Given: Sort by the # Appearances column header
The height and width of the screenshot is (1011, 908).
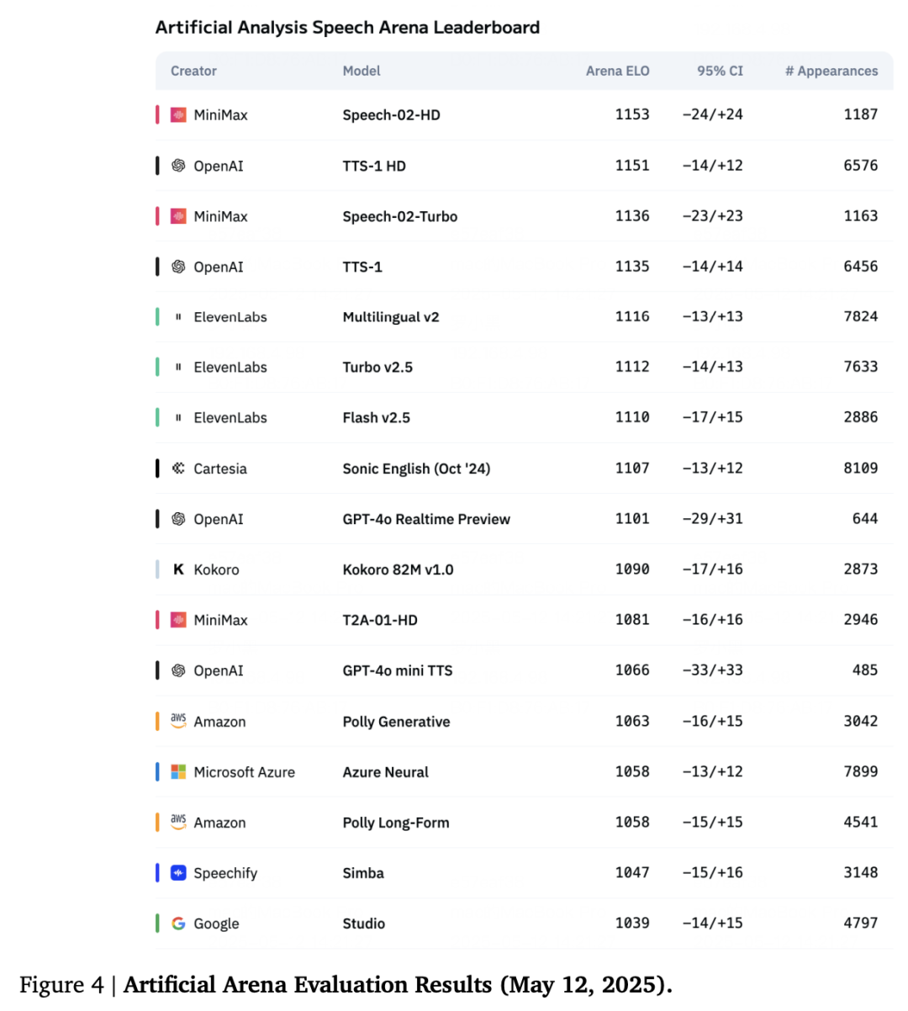Looking at the screenshot, I should click(x=831, y=71).
